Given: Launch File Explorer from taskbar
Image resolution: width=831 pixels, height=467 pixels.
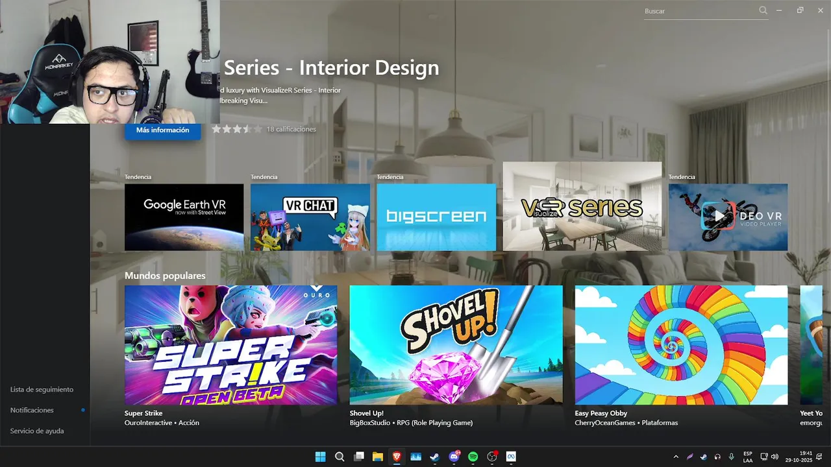Looking at the screenshot, I should click(378, 457).
